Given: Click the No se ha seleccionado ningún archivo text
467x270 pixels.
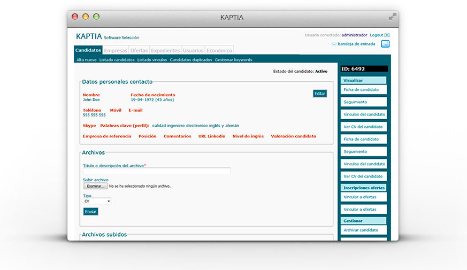Looking at the screenshot, I should coord(140,187).
